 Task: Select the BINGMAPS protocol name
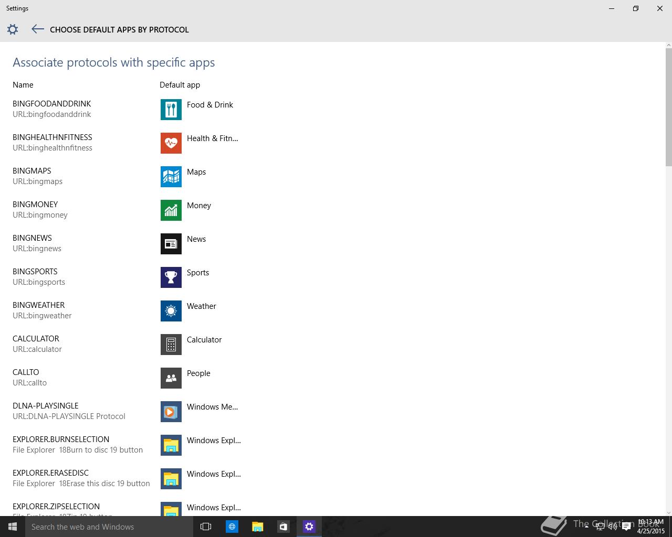coord(32,171)
